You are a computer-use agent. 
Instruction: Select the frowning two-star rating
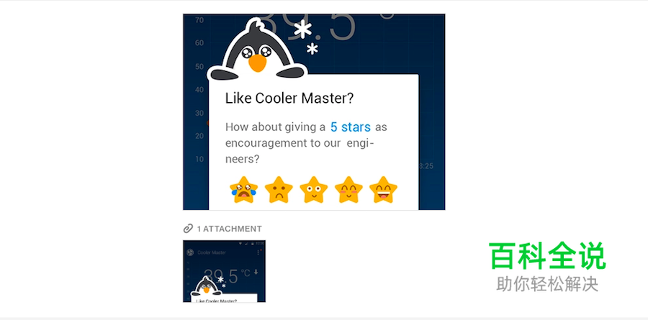(279, 190)
